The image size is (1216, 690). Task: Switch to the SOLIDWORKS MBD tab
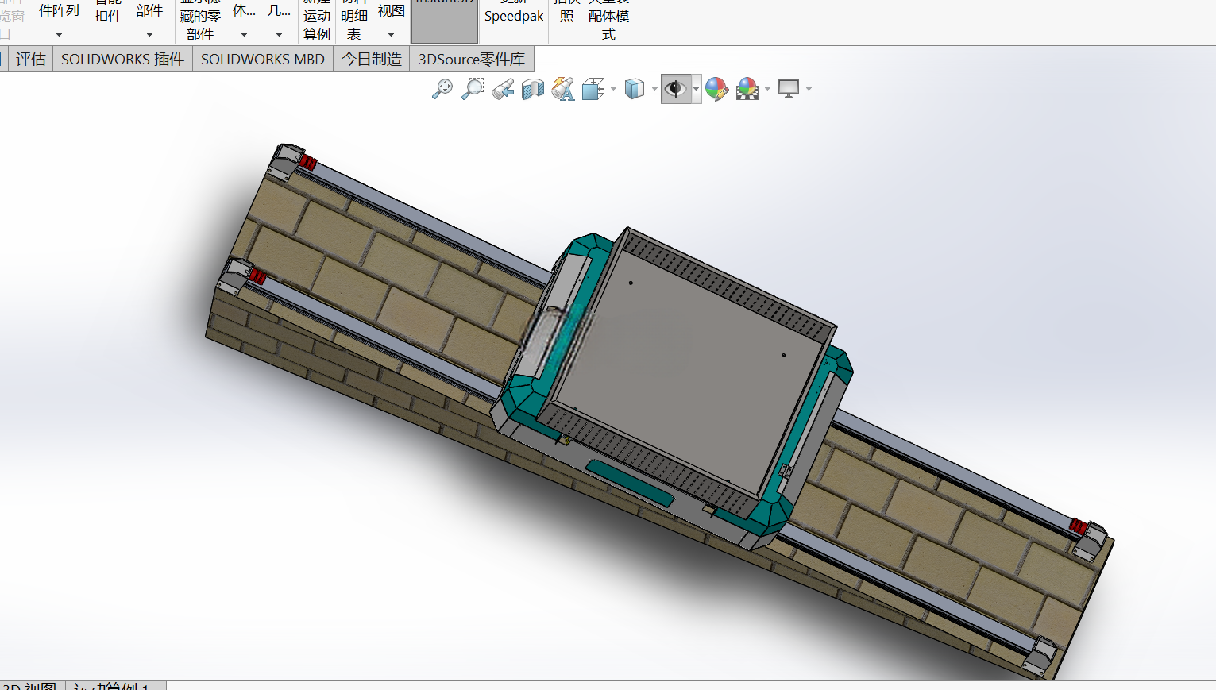pos(263,60)
